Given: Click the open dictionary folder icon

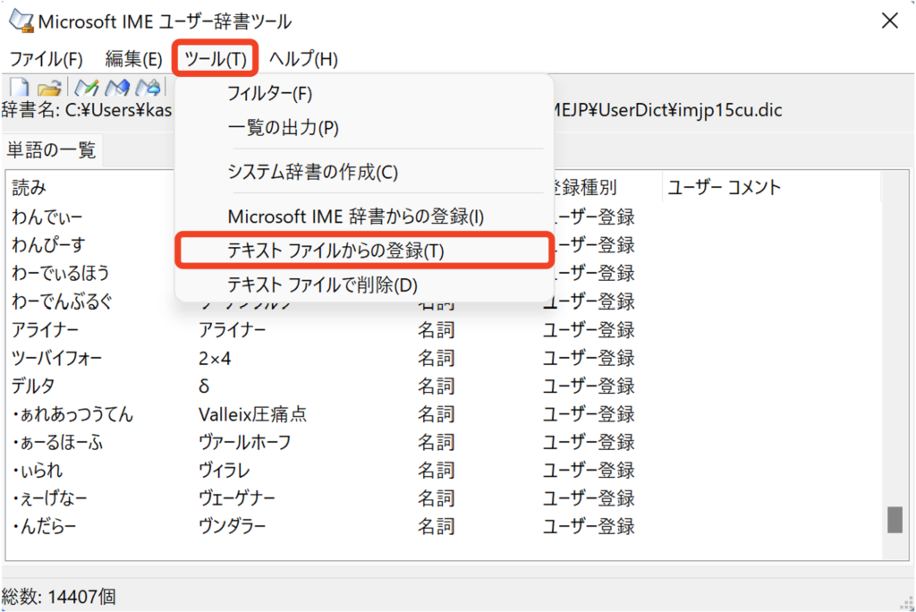Looking at the screenshot, I should point(49,88).
